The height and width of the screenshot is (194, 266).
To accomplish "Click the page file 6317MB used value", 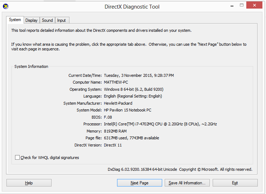I will (x=131, y=138).
